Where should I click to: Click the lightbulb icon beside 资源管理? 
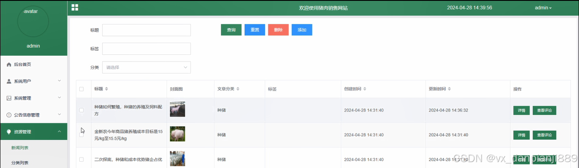click(9, 132)
